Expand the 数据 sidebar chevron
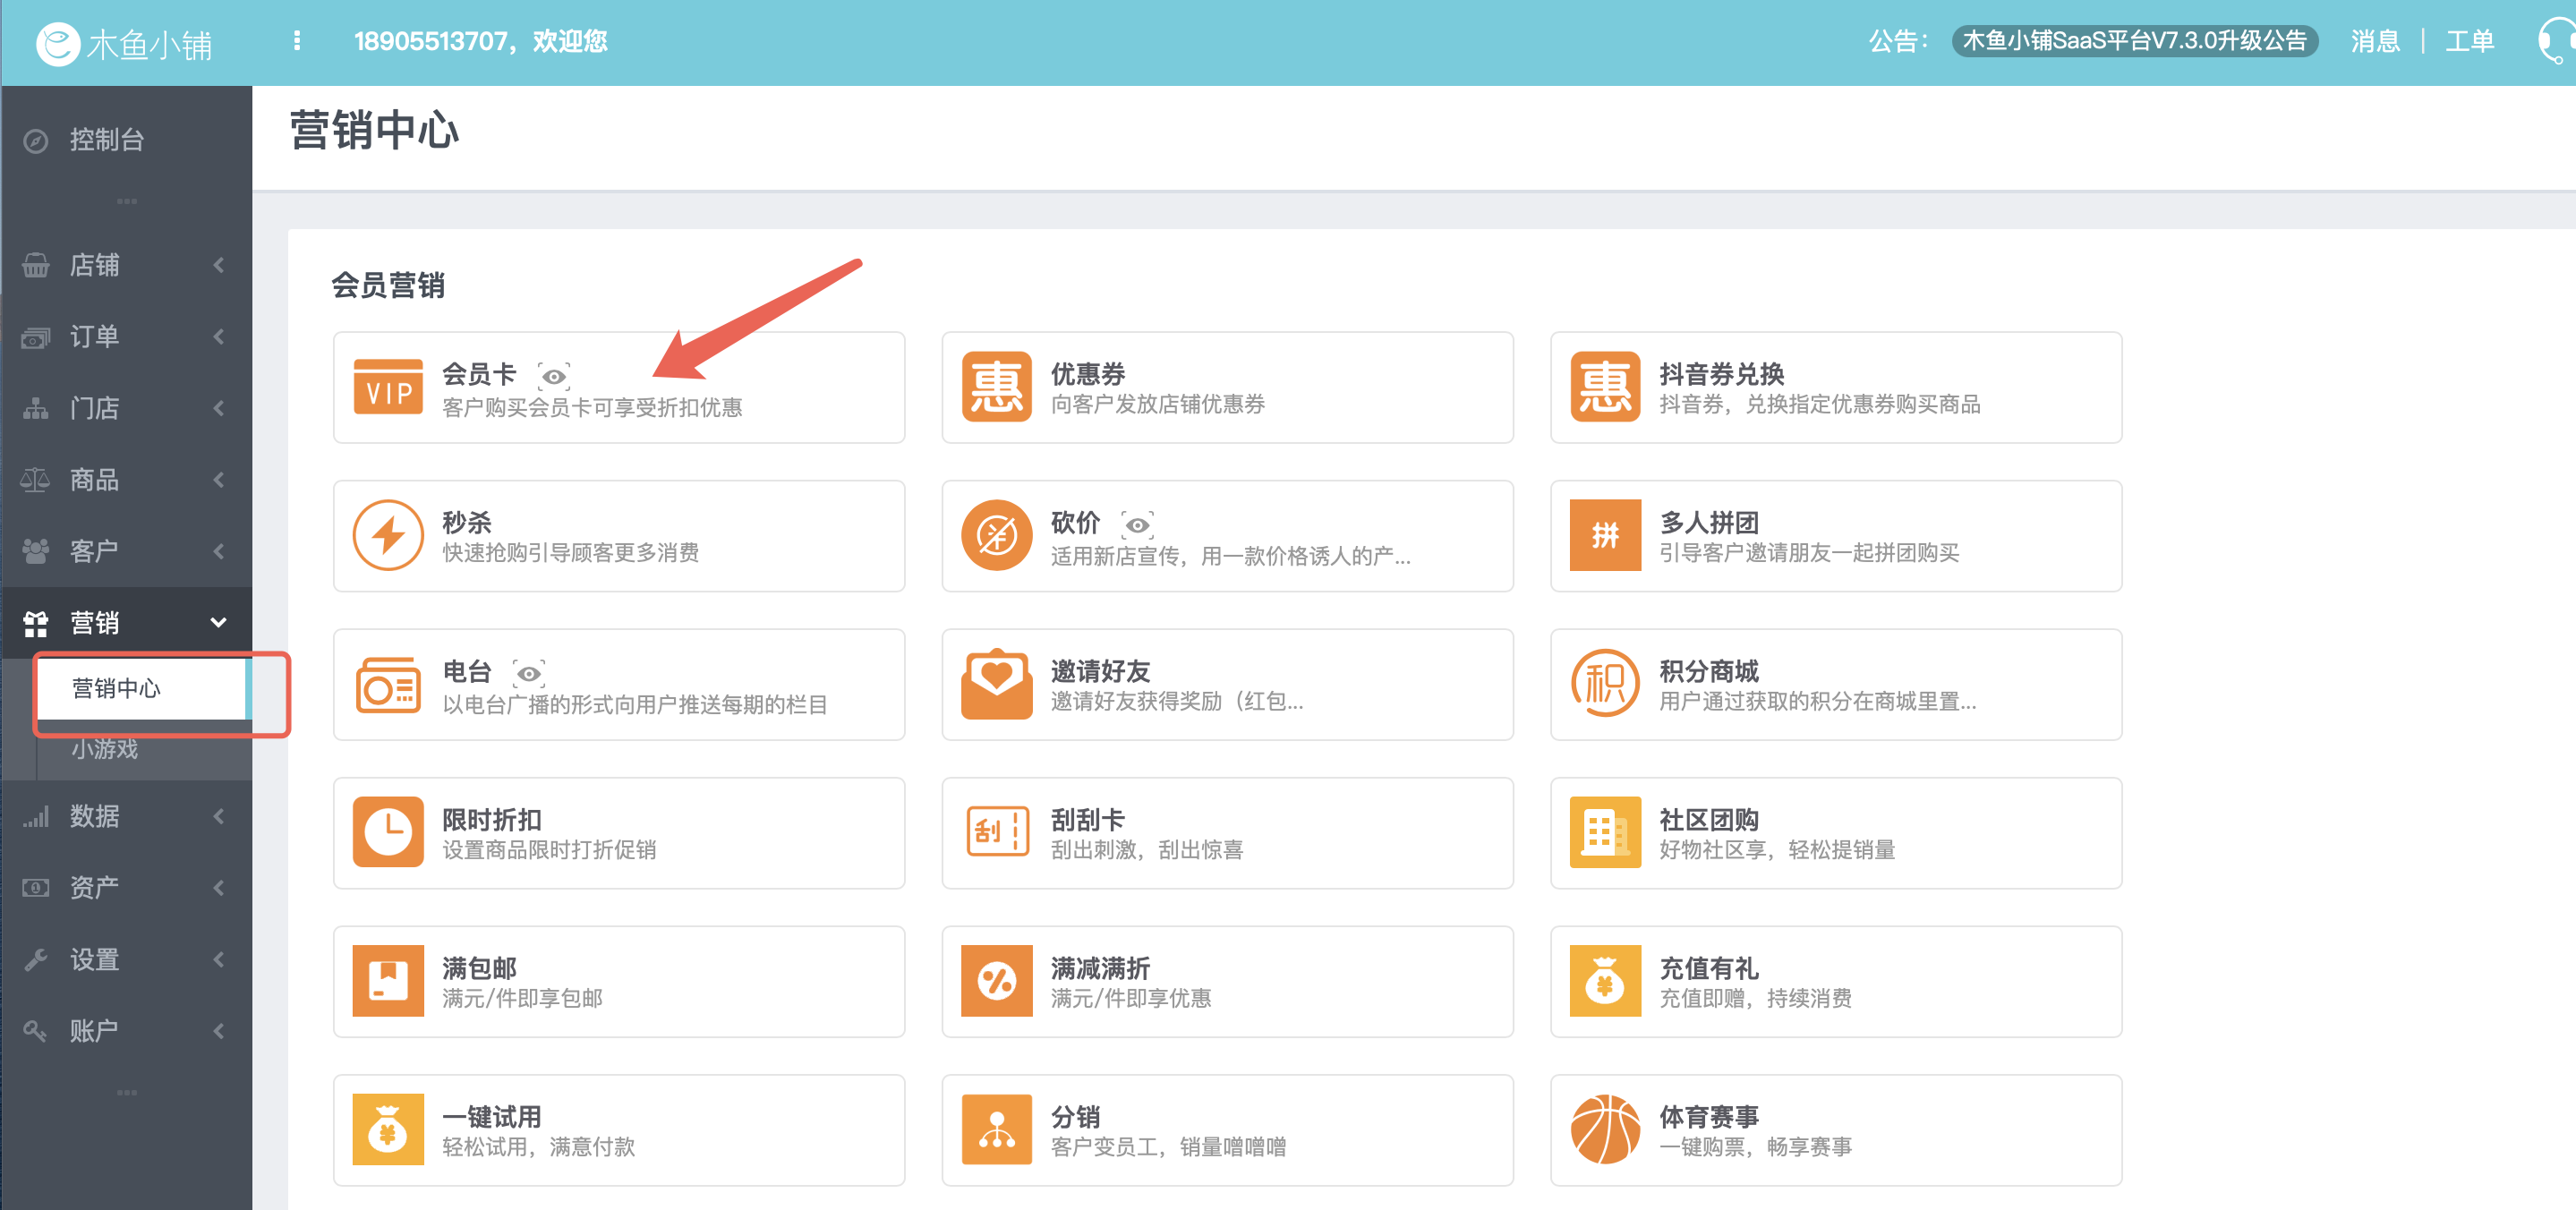Screen dimensions: 2576x1210 (218, 816)
